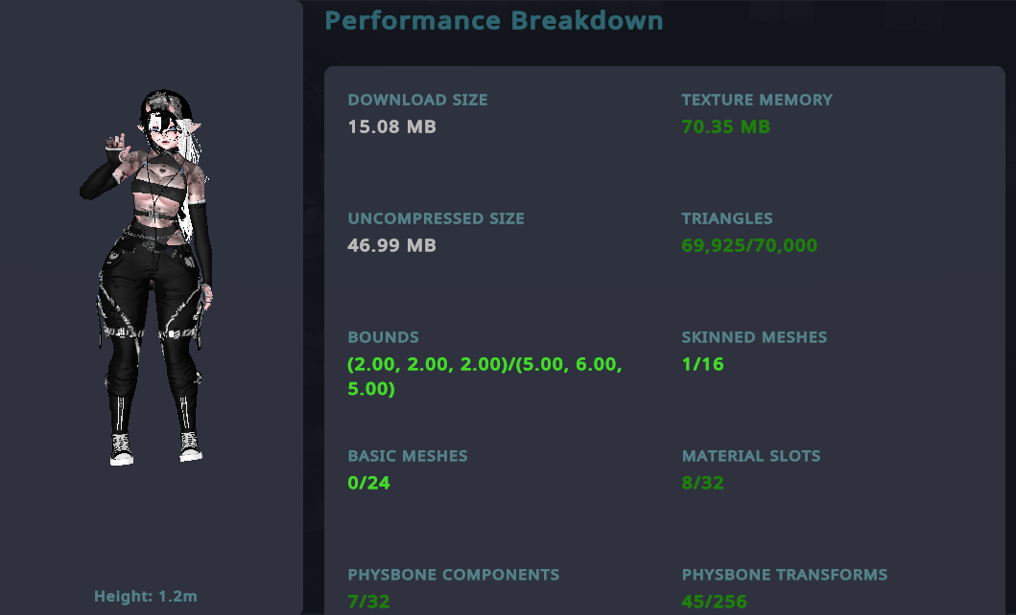
Task: Click the Performance Breakdown heading
Action: coord(494,20)
